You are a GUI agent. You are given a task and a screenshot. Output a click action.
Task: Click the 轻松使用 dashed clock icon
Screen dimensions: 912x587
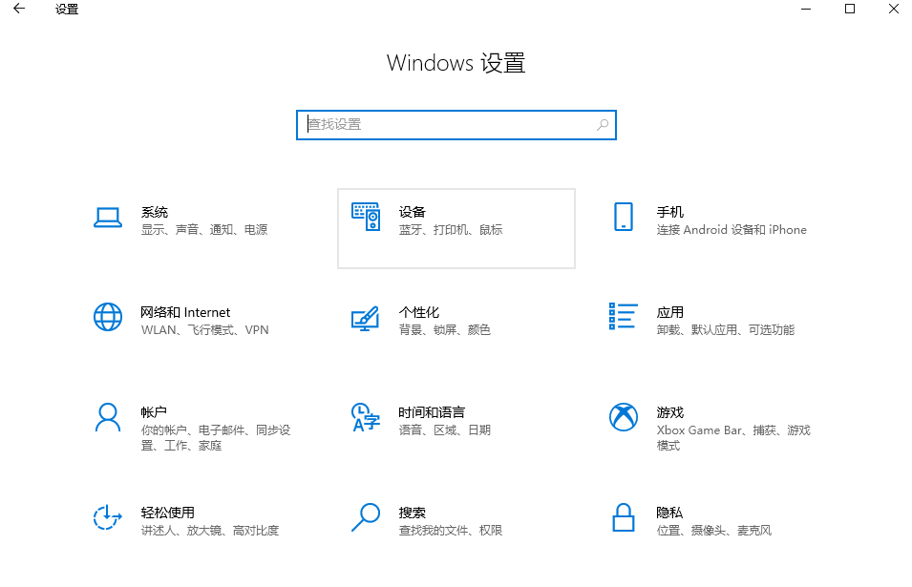pos(108,517)
